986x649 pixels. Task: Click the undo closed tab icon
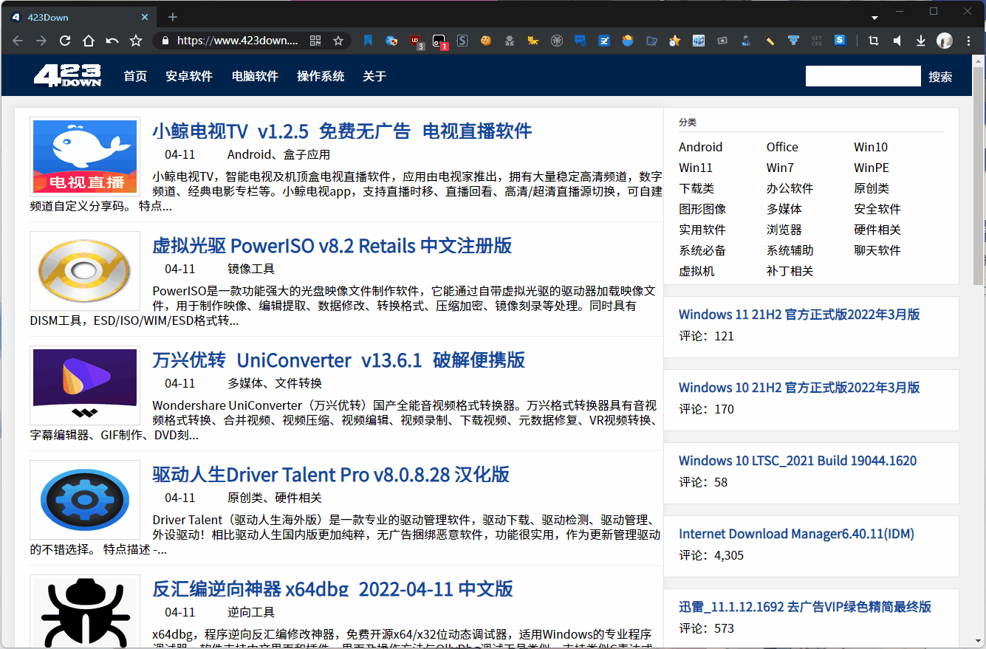112,41
